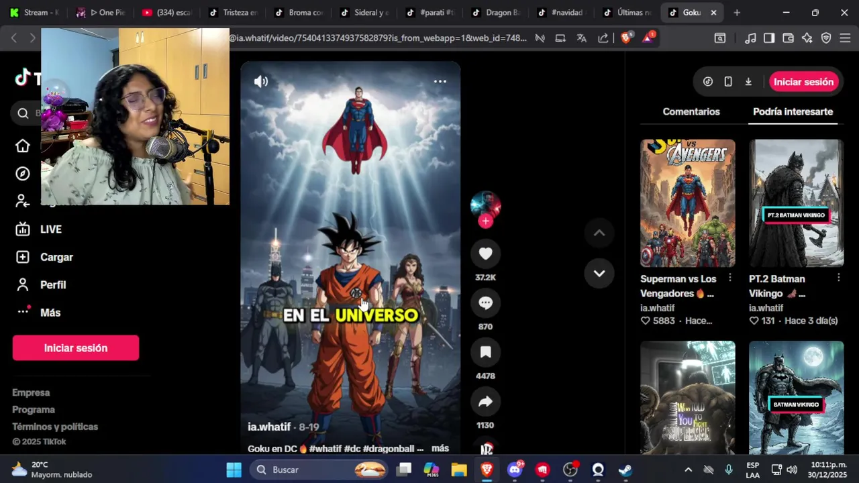Save the video with the bookmark icon
The width and height of the screenshot is (859, 483).
point(485,352)
